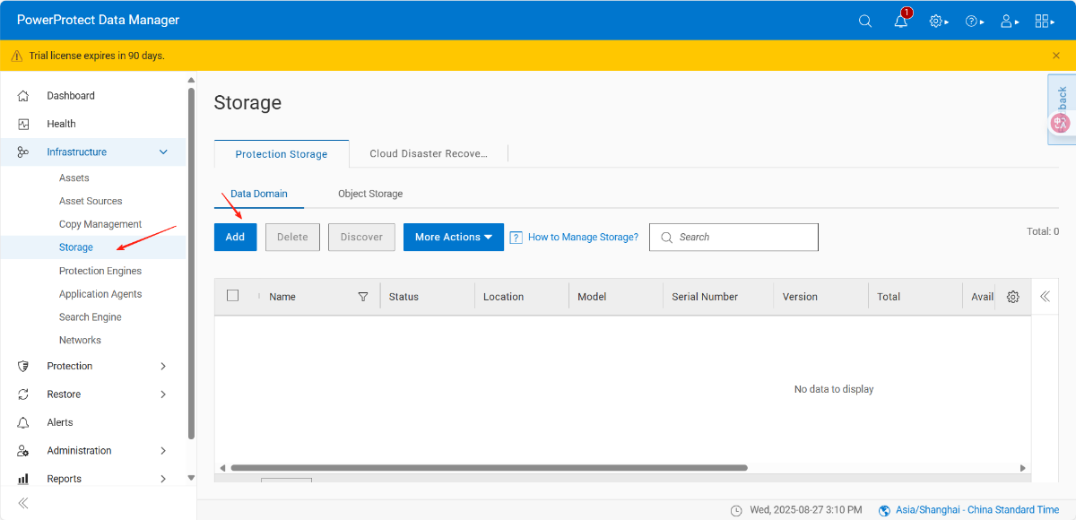This screenshot has width=1076, height=520.
Task: Click the trial license warning icon
Action: (17, 56)
